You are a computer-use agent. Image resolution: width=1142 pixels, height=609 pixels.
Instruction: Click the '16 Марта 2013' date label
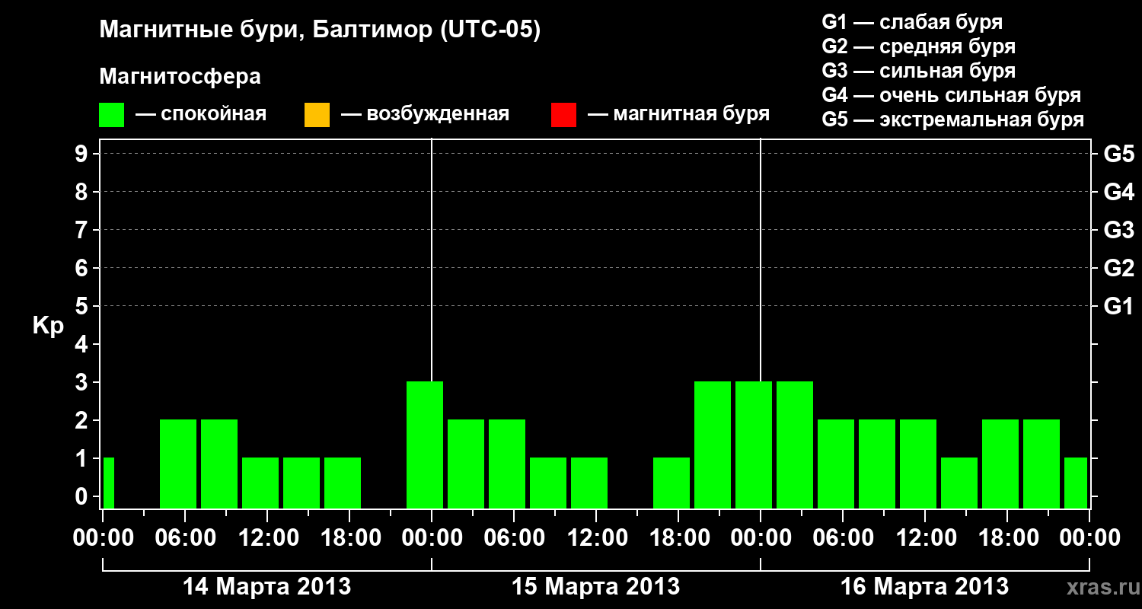[x=925, y=587]
